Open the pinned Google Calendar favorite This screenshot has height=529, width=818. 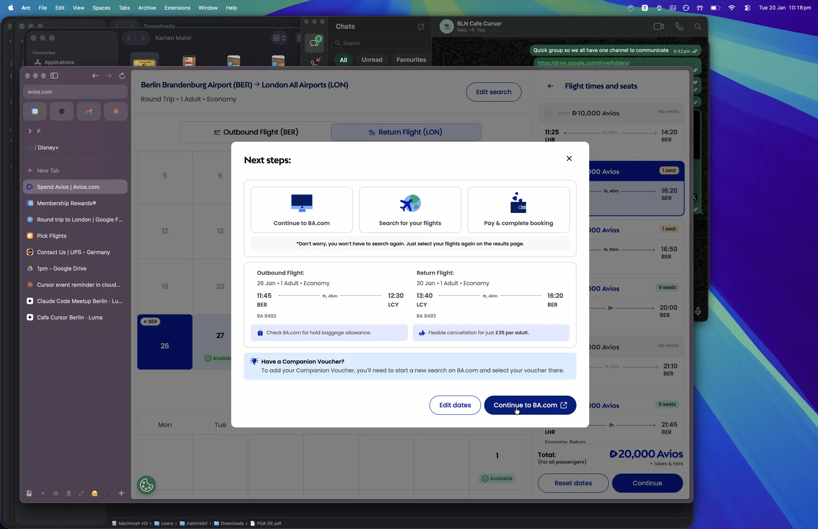point(35,111)
